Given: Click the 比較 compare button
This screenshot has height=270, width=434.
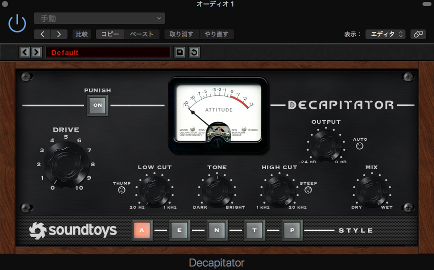Looking at the screenshot, I should [x=81, y=34].
